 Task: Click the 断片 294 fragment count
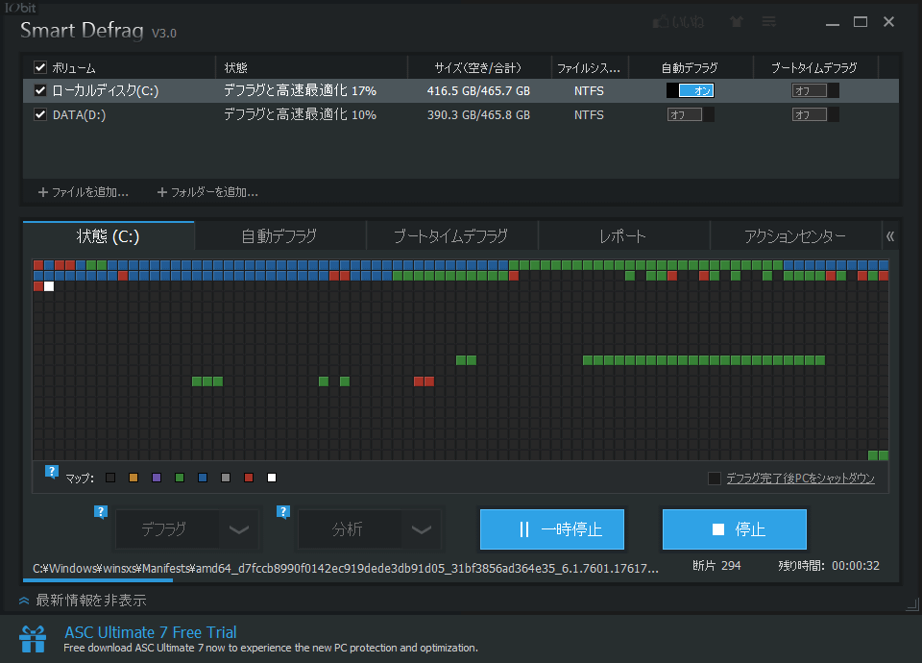coord(716,565)
